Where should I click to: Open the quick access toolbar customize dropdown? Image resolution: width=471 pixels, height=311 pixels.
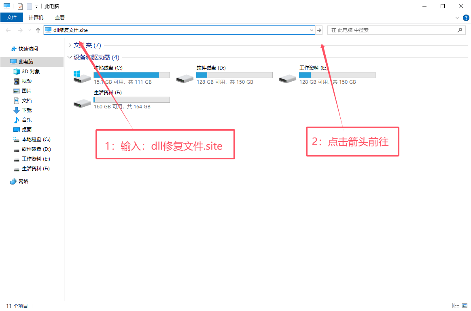click(x=36, y=6)
